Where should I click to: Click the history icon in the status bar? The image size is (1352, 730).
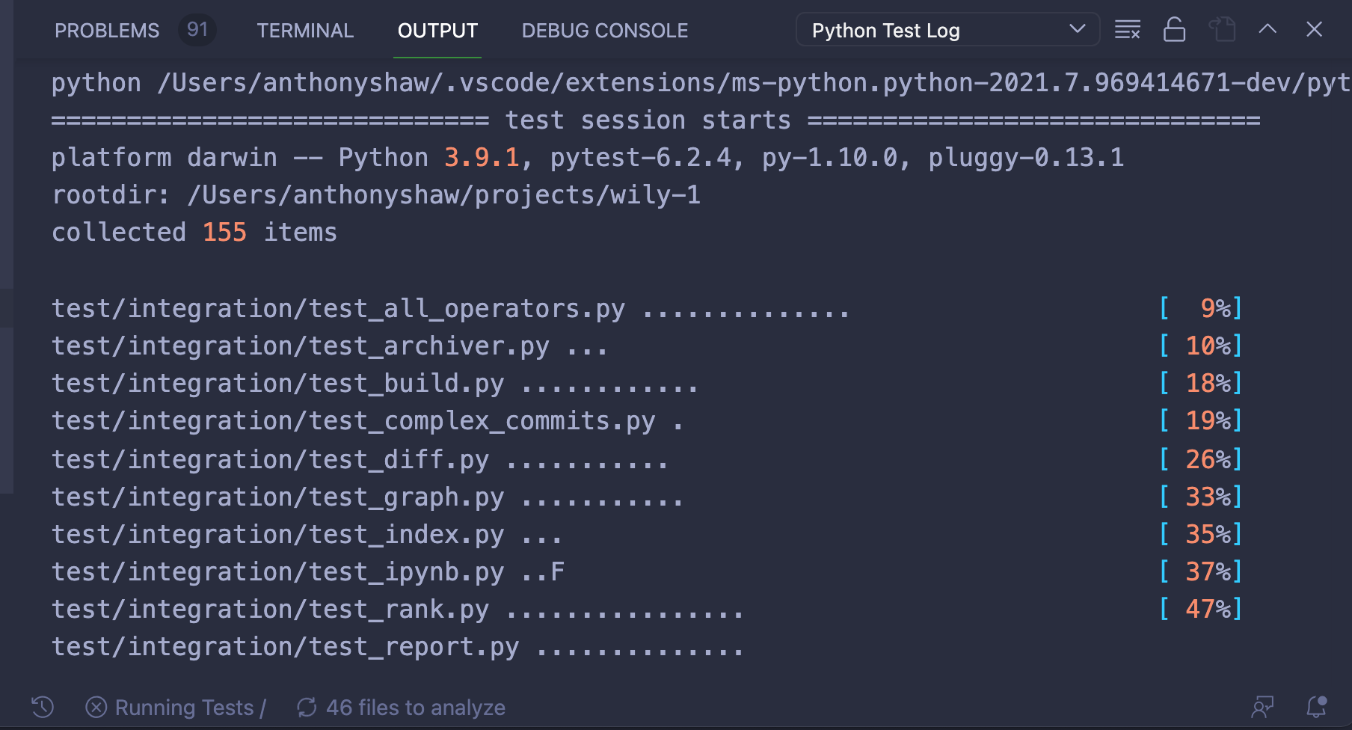(x=41, y=707)
